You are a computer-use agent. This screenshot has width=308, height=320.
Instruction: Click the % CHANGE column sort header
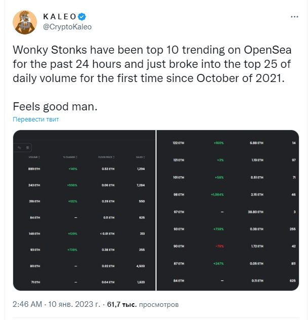click(70, 157)
